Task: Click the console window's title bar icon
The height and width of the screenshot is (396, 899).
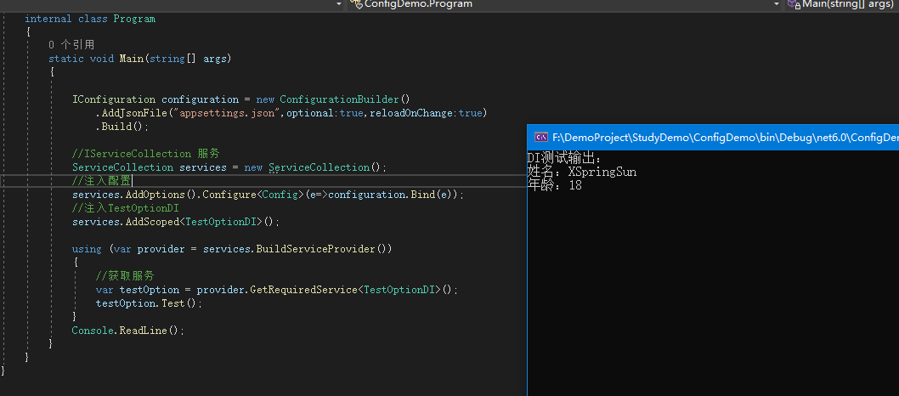Action: pyautogui.click(x=540, y=138)
